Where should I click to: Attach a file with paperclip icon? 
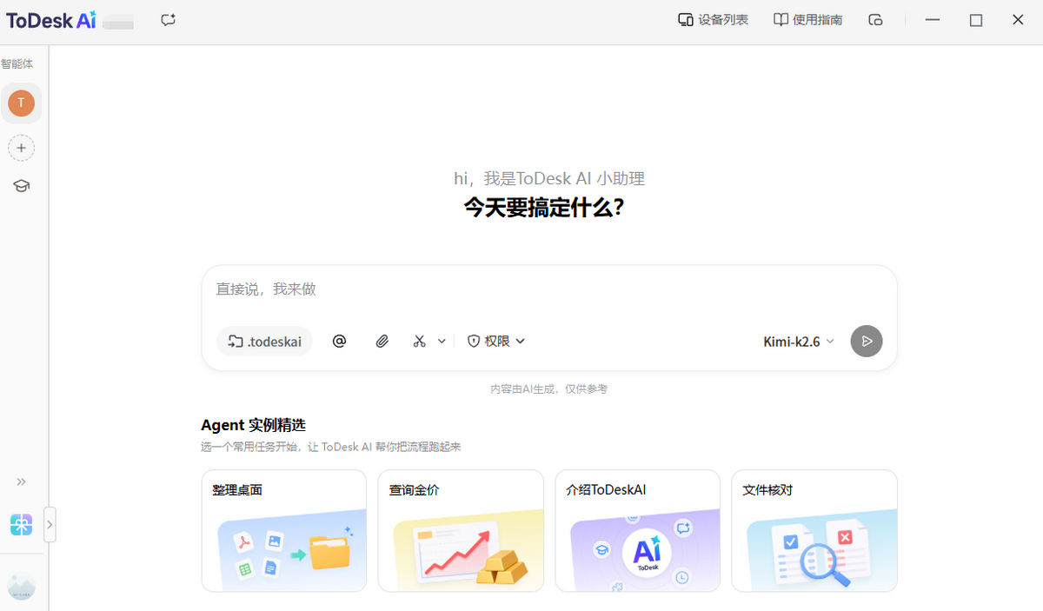pyautogui.click(x=382, y=342)
